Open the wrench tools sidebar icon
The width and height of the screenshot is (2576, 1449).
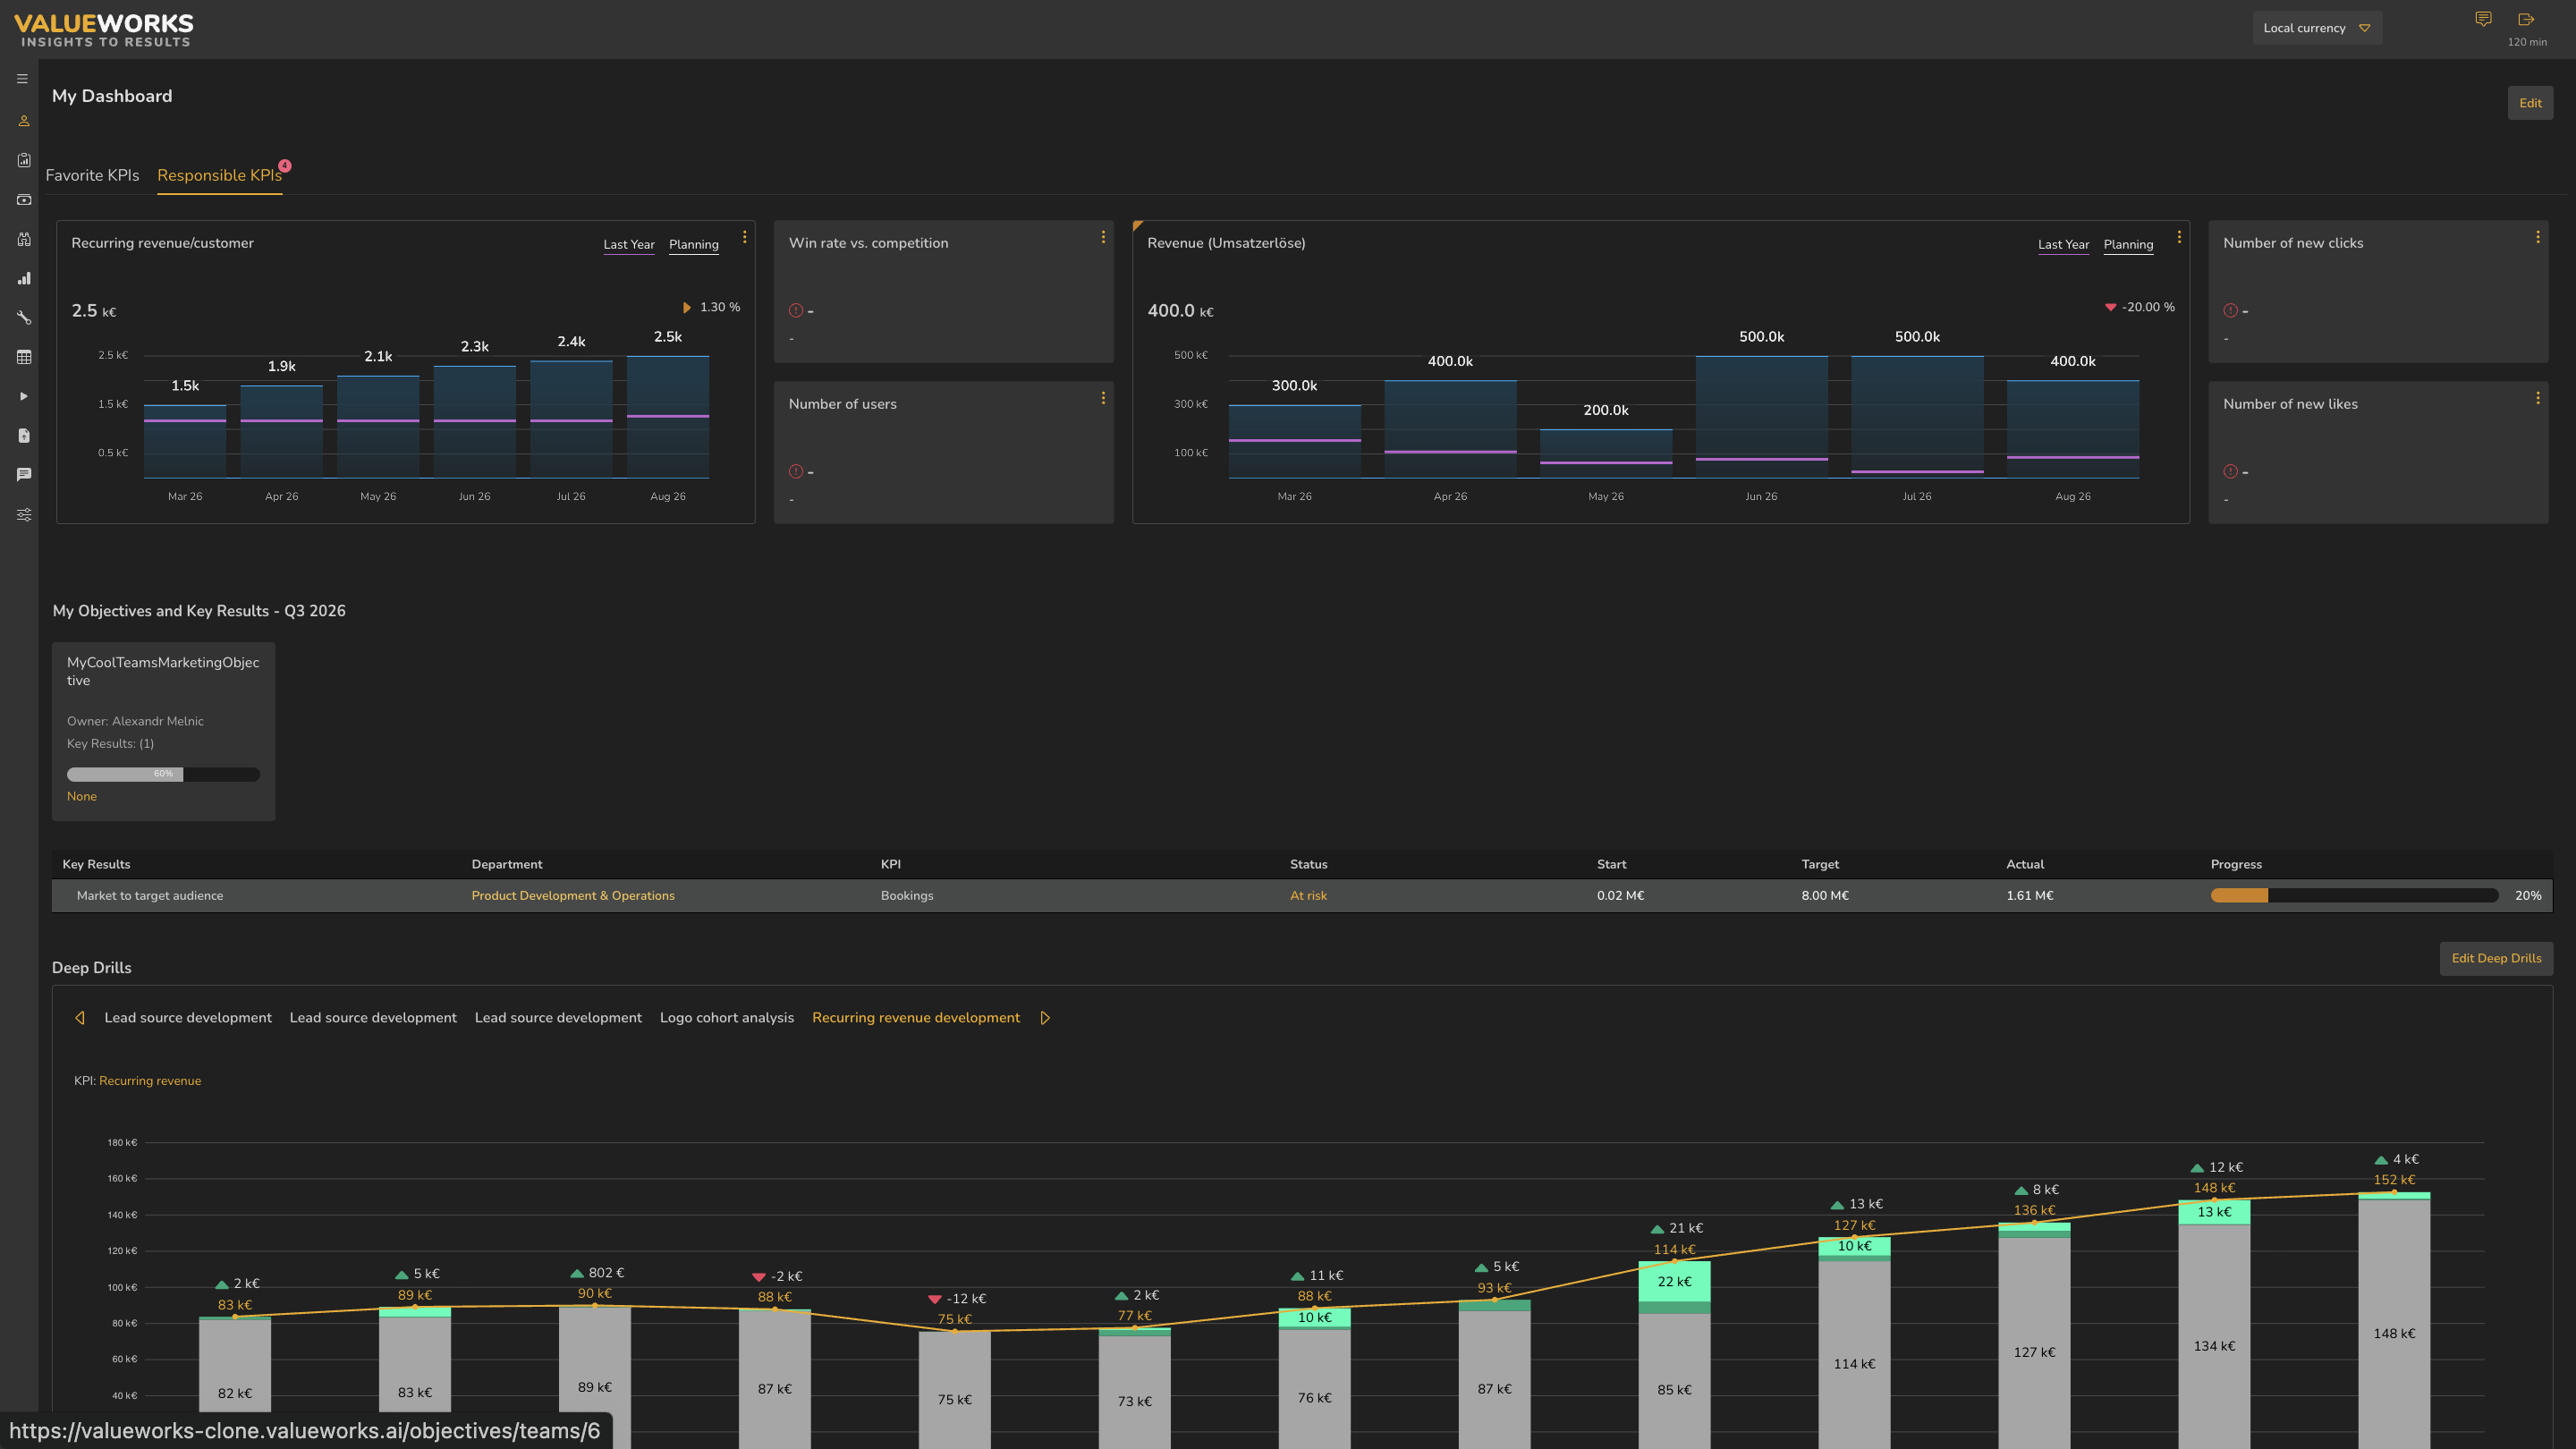24,318
